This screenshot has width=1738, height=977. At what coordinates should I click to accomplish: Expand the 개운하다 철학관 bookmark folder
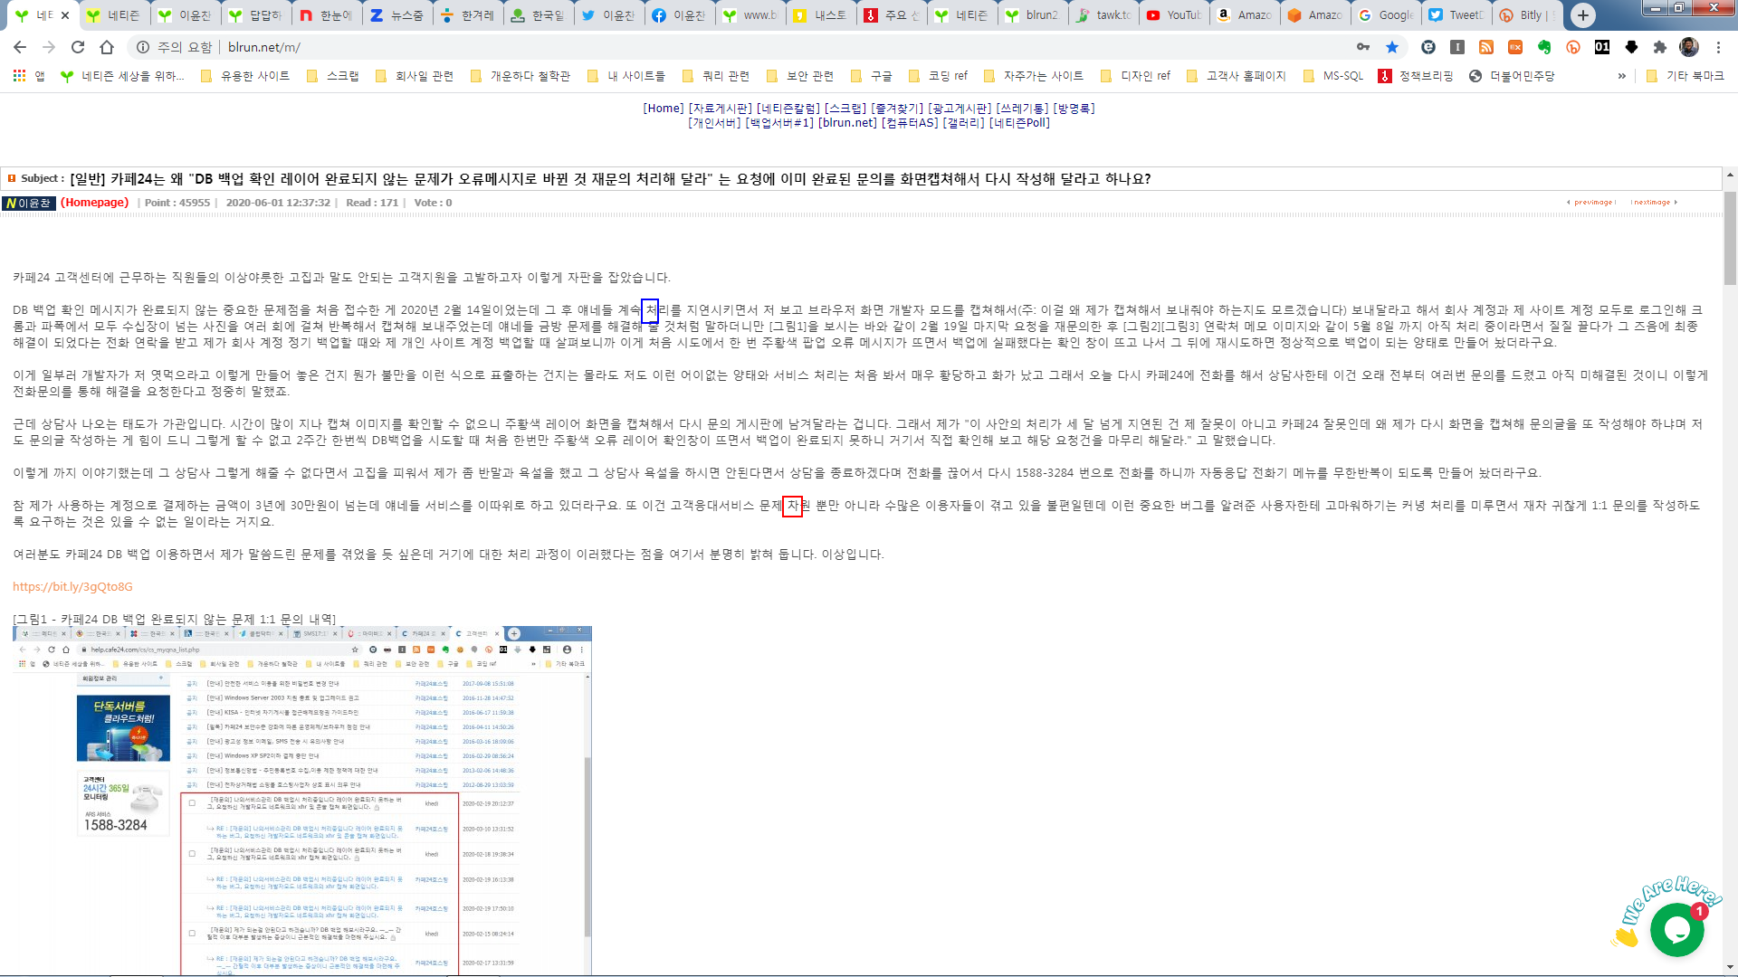point(520,76)
